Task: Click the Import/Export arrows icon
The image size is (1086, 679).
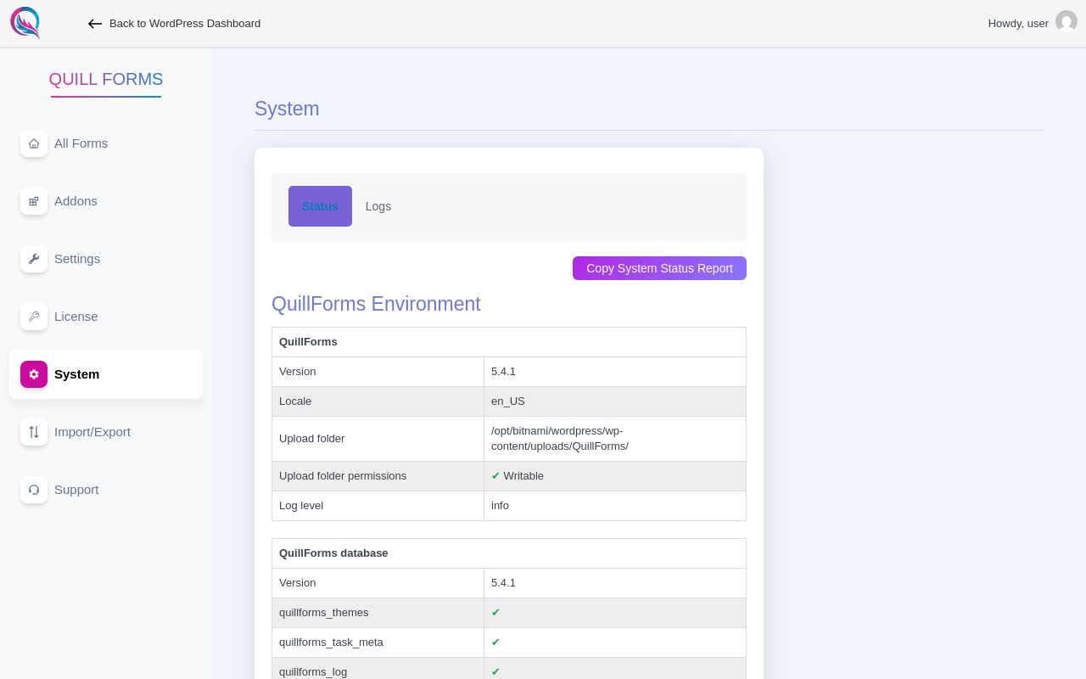Action: click(x=34, y=432)
